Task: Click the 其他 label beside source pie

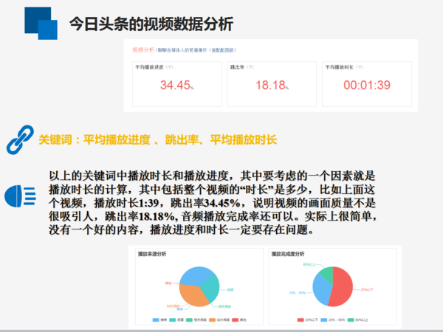Action: tap(168, 283)
